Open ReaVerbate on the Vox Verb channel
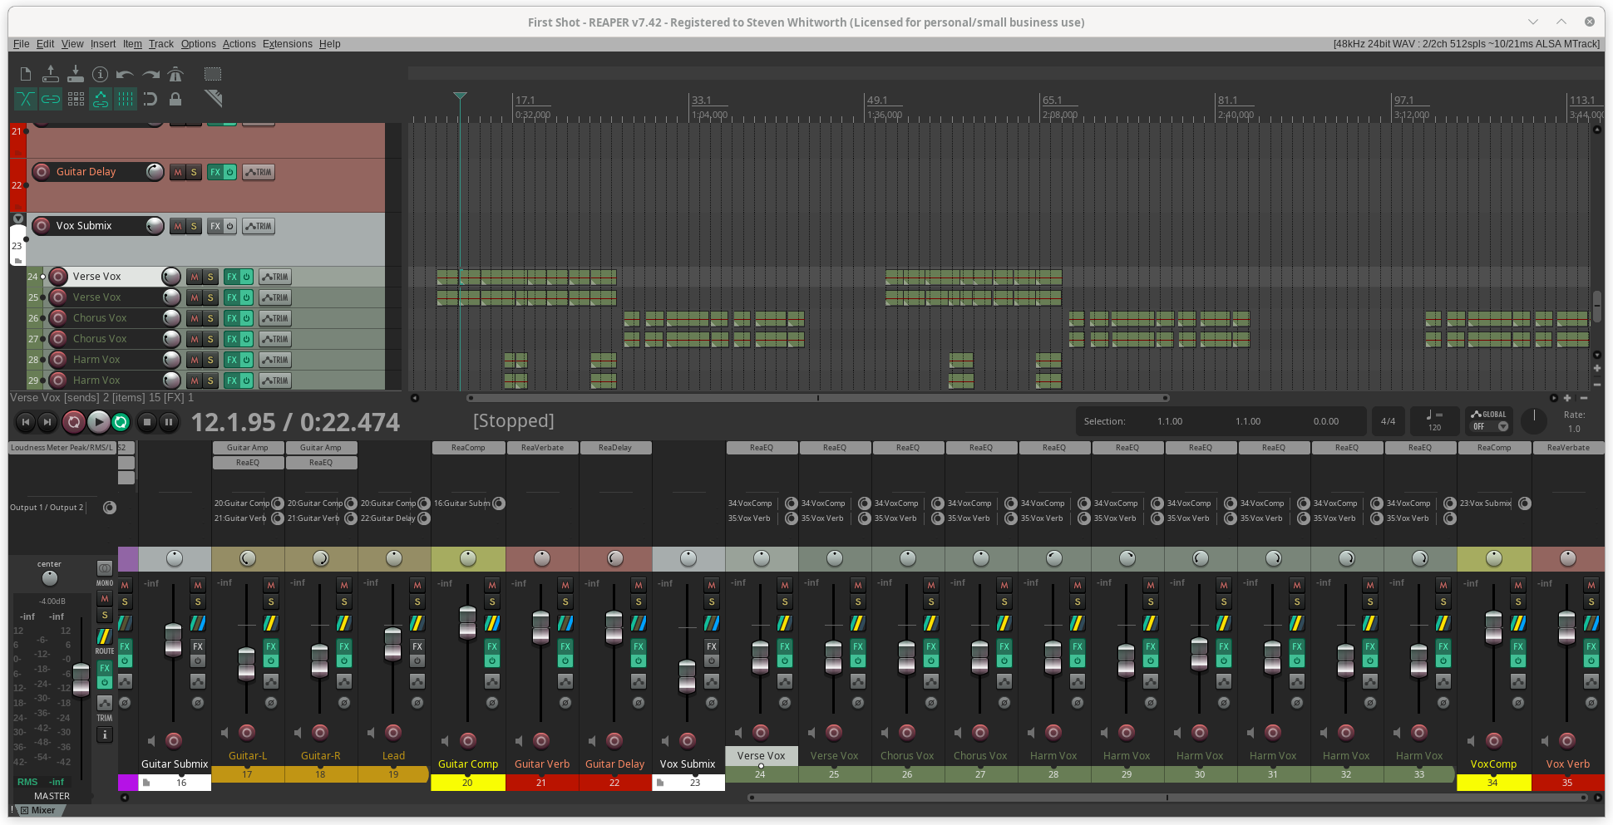The image size is (1613, 825). pos(1568,447)
